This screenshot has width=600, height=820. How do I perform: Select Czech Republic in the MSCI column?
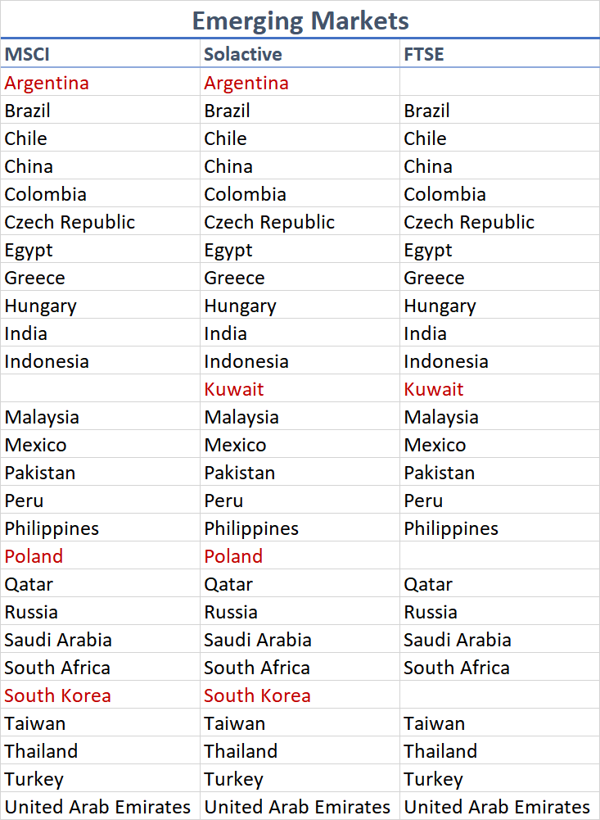pos(70,222)
